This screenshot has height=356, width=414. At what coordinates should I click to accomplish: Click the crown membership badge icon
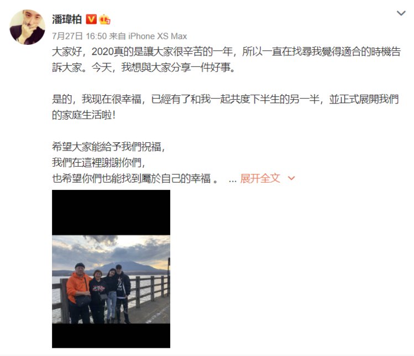point(104,19)
